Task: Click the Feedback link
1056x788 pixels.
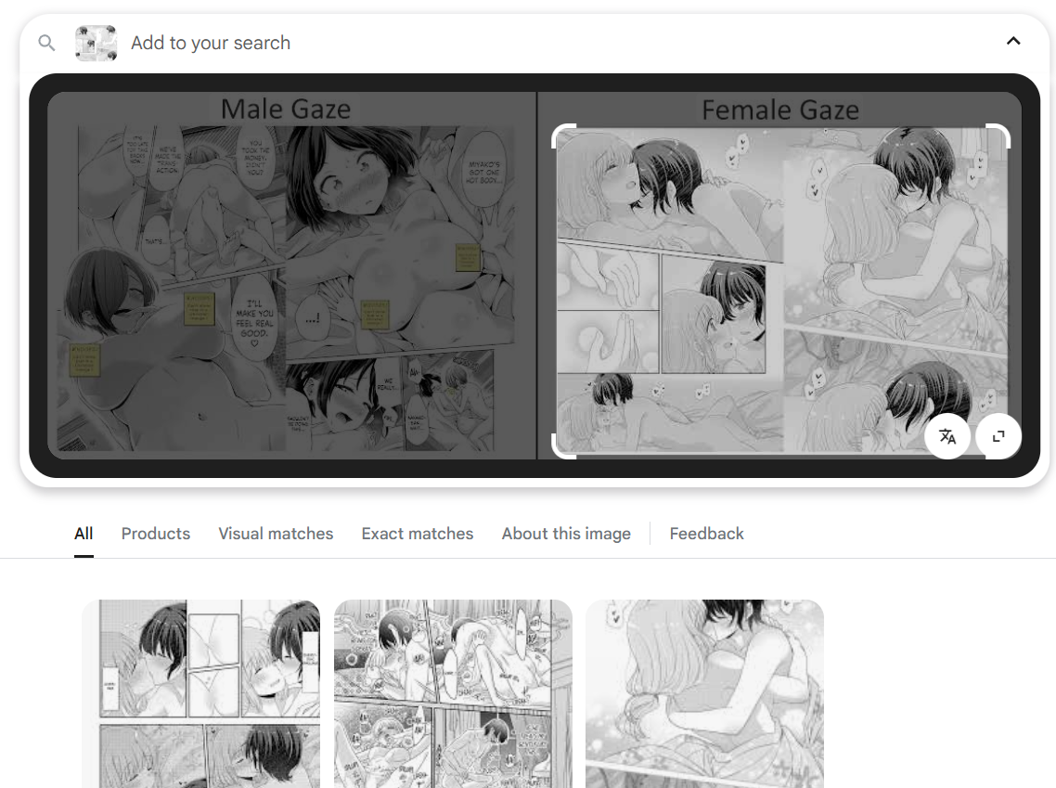Action: (706, 534)
